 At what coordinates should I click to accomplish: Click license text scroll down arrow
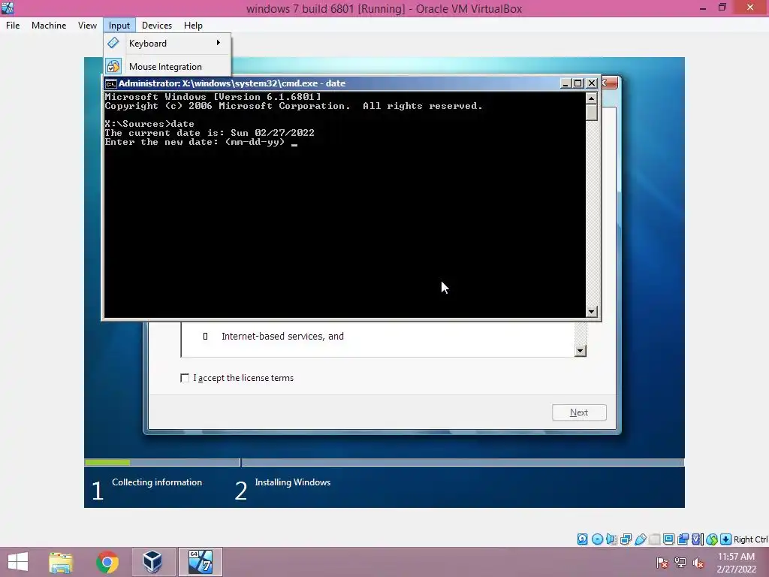(581, 350)
